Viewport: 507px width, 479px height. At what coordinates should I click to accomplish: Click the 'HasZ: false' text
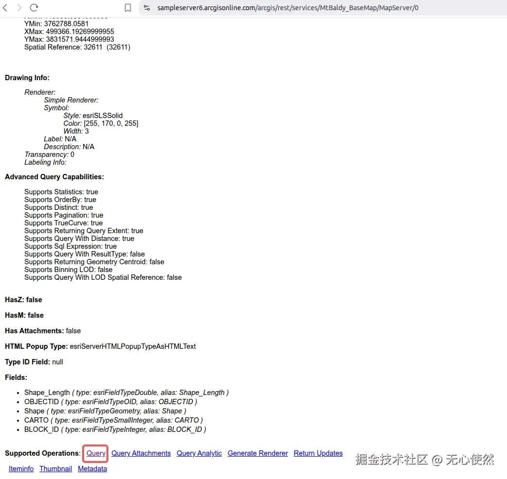click(x=23, y=300)
